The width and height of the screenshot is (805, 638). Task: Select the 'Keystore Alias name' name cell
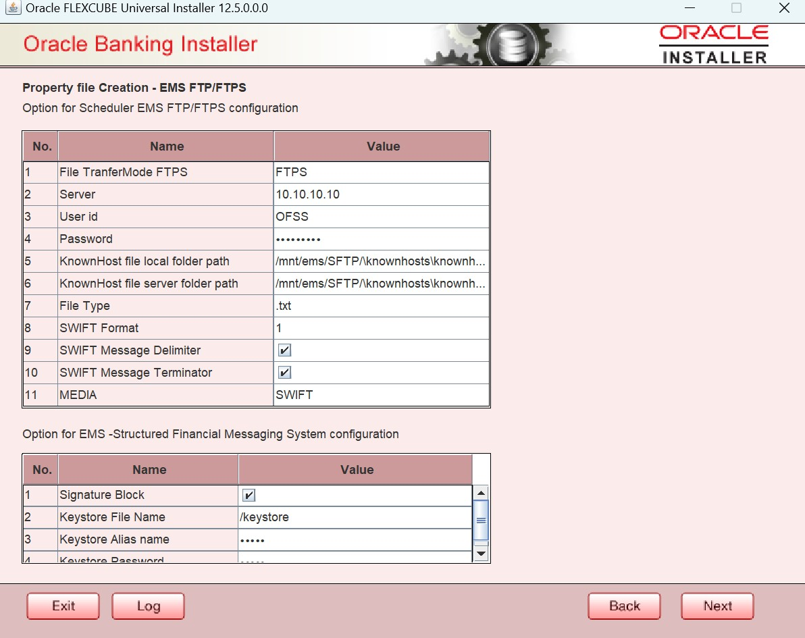pyautogui.click(x=148, y=540)
